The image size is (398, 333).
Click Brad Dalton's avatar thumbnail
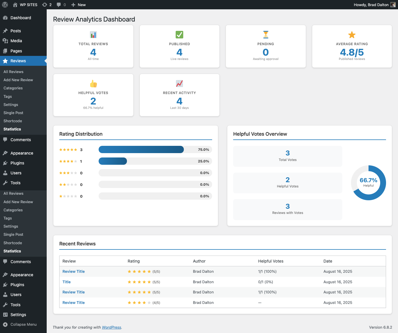point(393,5)
